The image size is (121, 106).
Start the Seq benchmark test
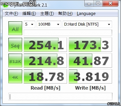pyautogui.click(x=15, y=45)
